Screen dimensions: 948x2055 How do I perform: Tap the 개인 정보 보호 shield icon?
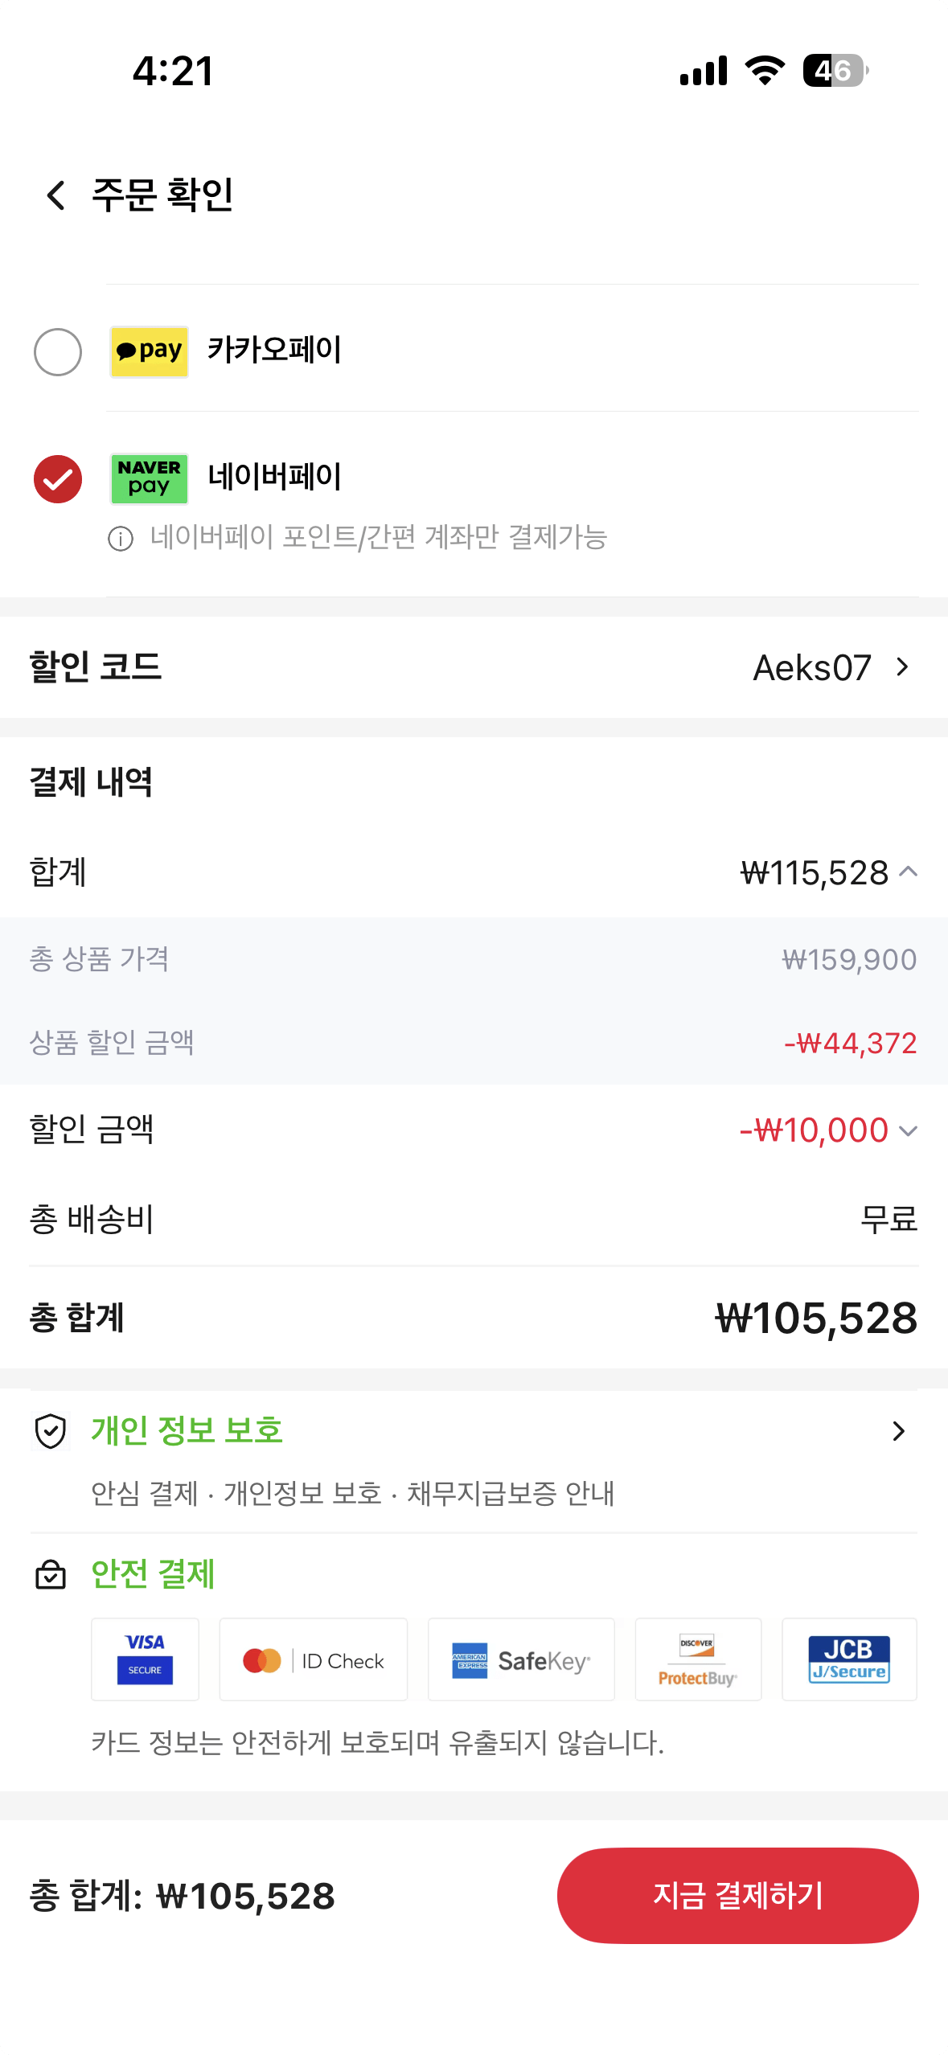click(x=51, y=1431)
